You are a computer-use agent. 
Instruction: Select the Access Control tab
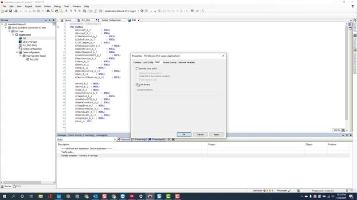(x=170, y=62)
